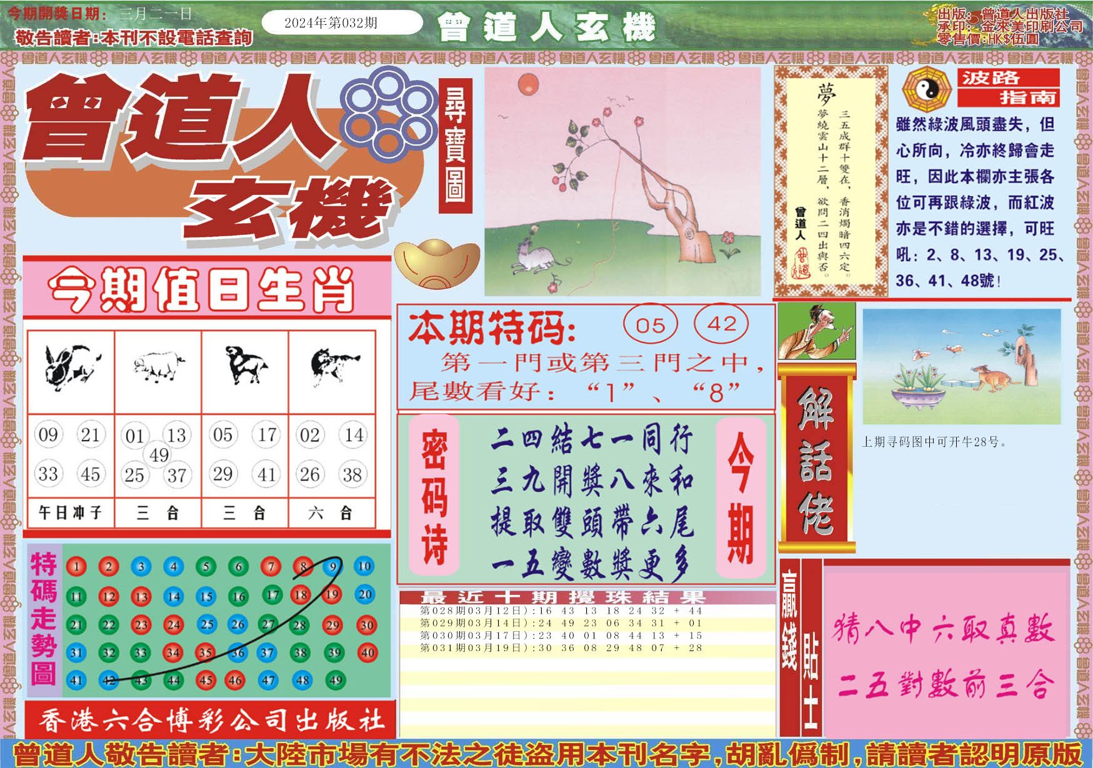Click the 第031期 draw result row
The height and width of the screenshot is (768, 1093).
(561, 648)
